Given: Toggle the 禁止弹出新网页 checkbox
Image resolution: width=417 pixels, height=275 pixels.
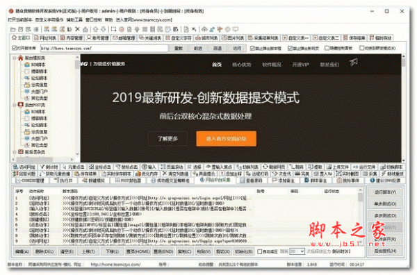Looking at the screenshot, I should click(290, 48).
